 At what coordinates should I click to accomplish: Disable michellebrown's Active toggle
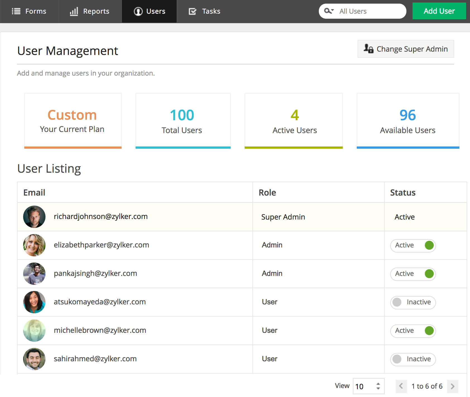[413, 331]
